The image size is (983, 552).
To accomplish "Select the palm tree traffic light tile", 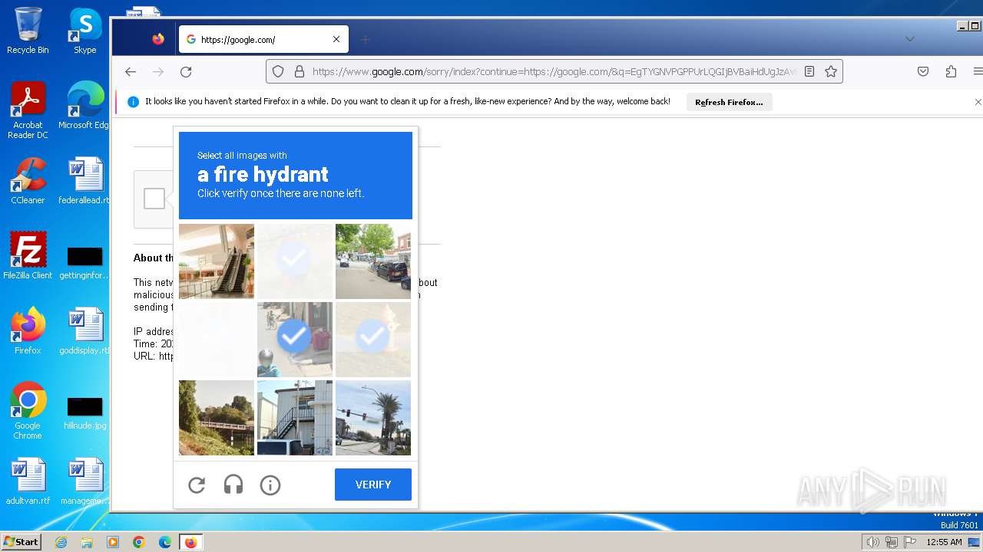I will pos(373,418).
